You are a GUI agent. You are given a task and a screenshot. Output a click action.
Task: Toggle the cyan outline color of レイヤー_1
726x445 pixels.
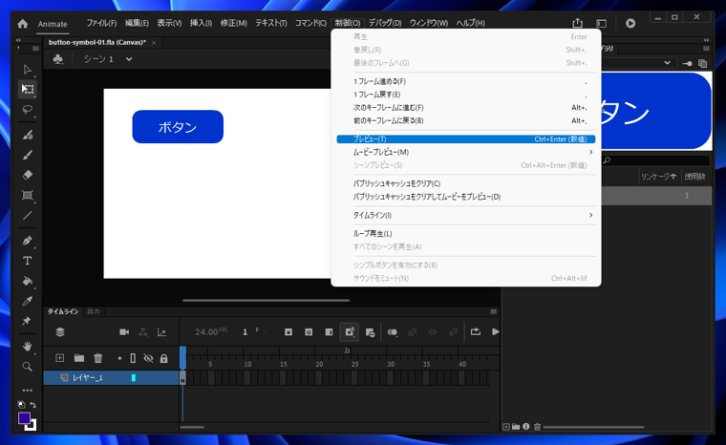[x=134, y=378]
